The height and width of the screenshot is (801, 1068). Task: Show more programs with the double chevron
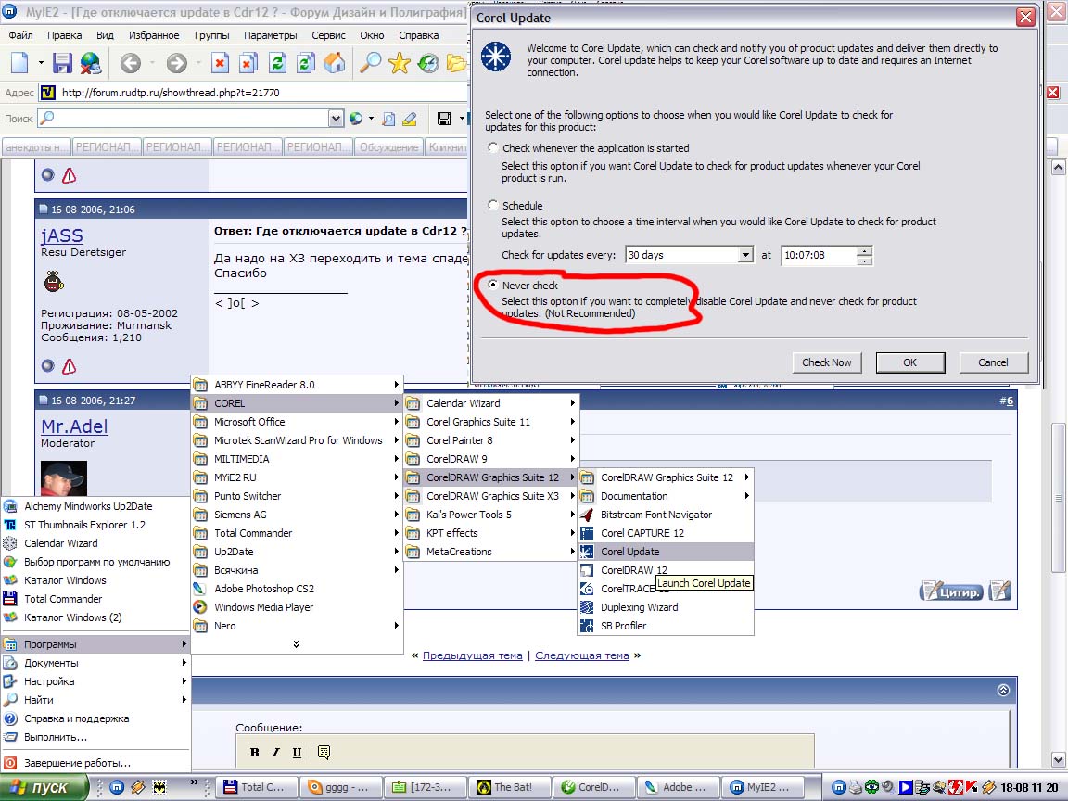pos(297,644)
